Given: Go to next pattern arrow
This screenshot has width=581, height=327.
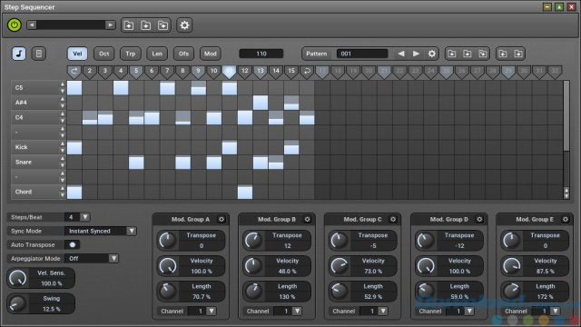Looking at the screenshot, I should (x=416, y=54).
